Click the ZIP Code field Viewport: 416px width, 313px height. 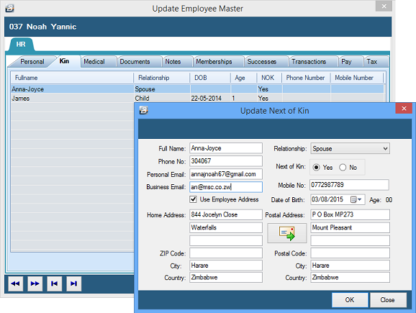click(x=226, y=253)
